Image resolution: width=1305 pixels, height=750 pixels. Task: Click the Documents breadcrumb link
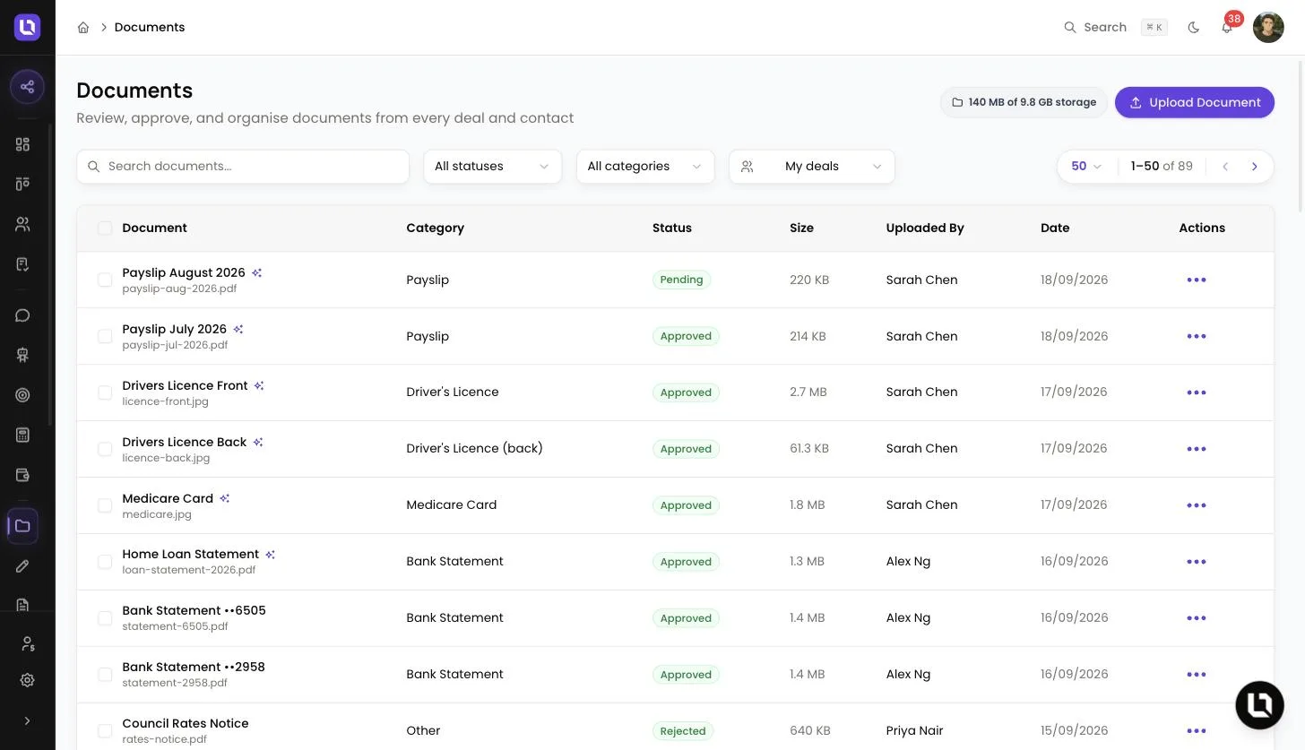pos(150,28)
